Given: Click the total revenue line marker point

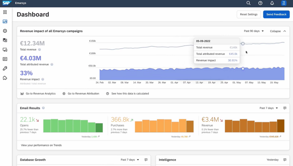Looking at the screenshot, I should [243, 44].
